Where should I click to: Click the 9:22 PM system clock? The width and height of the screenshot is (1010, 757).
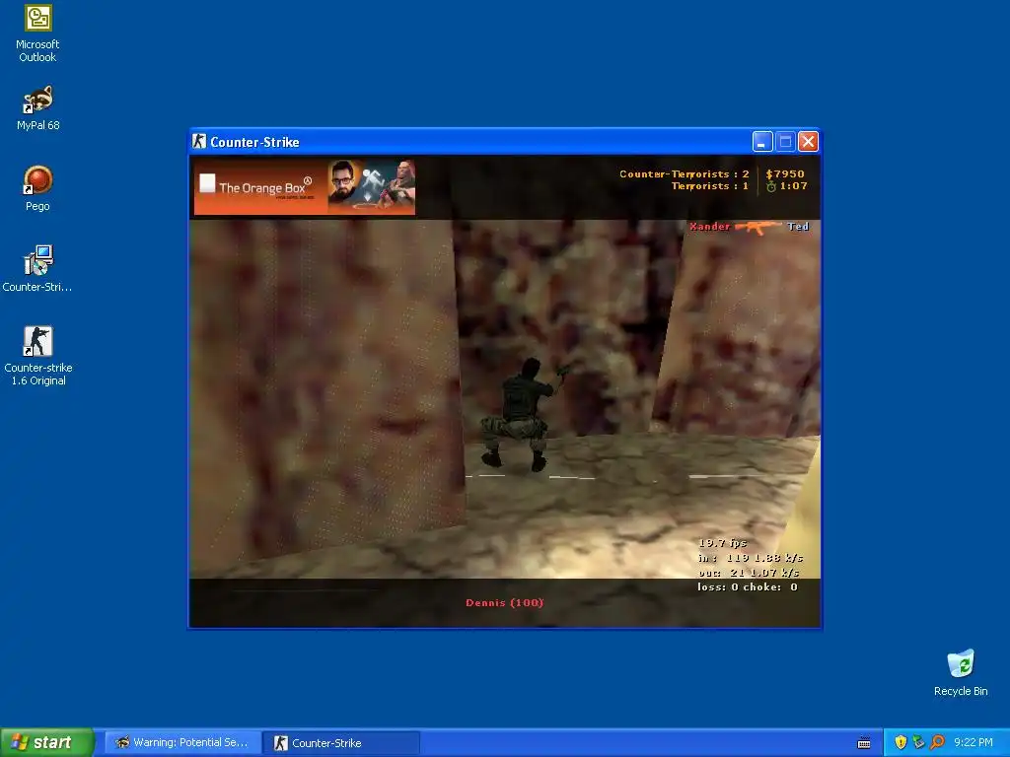(974, 742)
